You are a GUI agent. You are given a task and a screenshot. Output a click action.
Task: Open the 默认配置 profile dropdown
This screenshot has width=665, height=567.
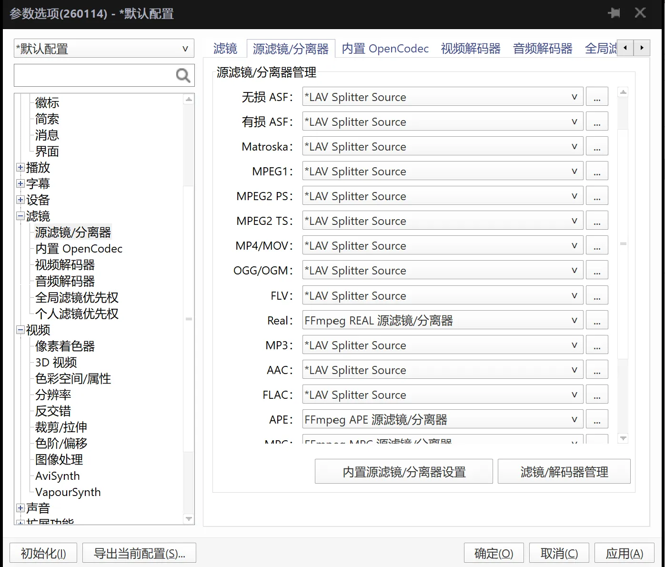click(x=185, y=48)
